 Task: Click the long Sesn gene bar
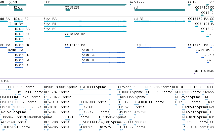(85, 5)
